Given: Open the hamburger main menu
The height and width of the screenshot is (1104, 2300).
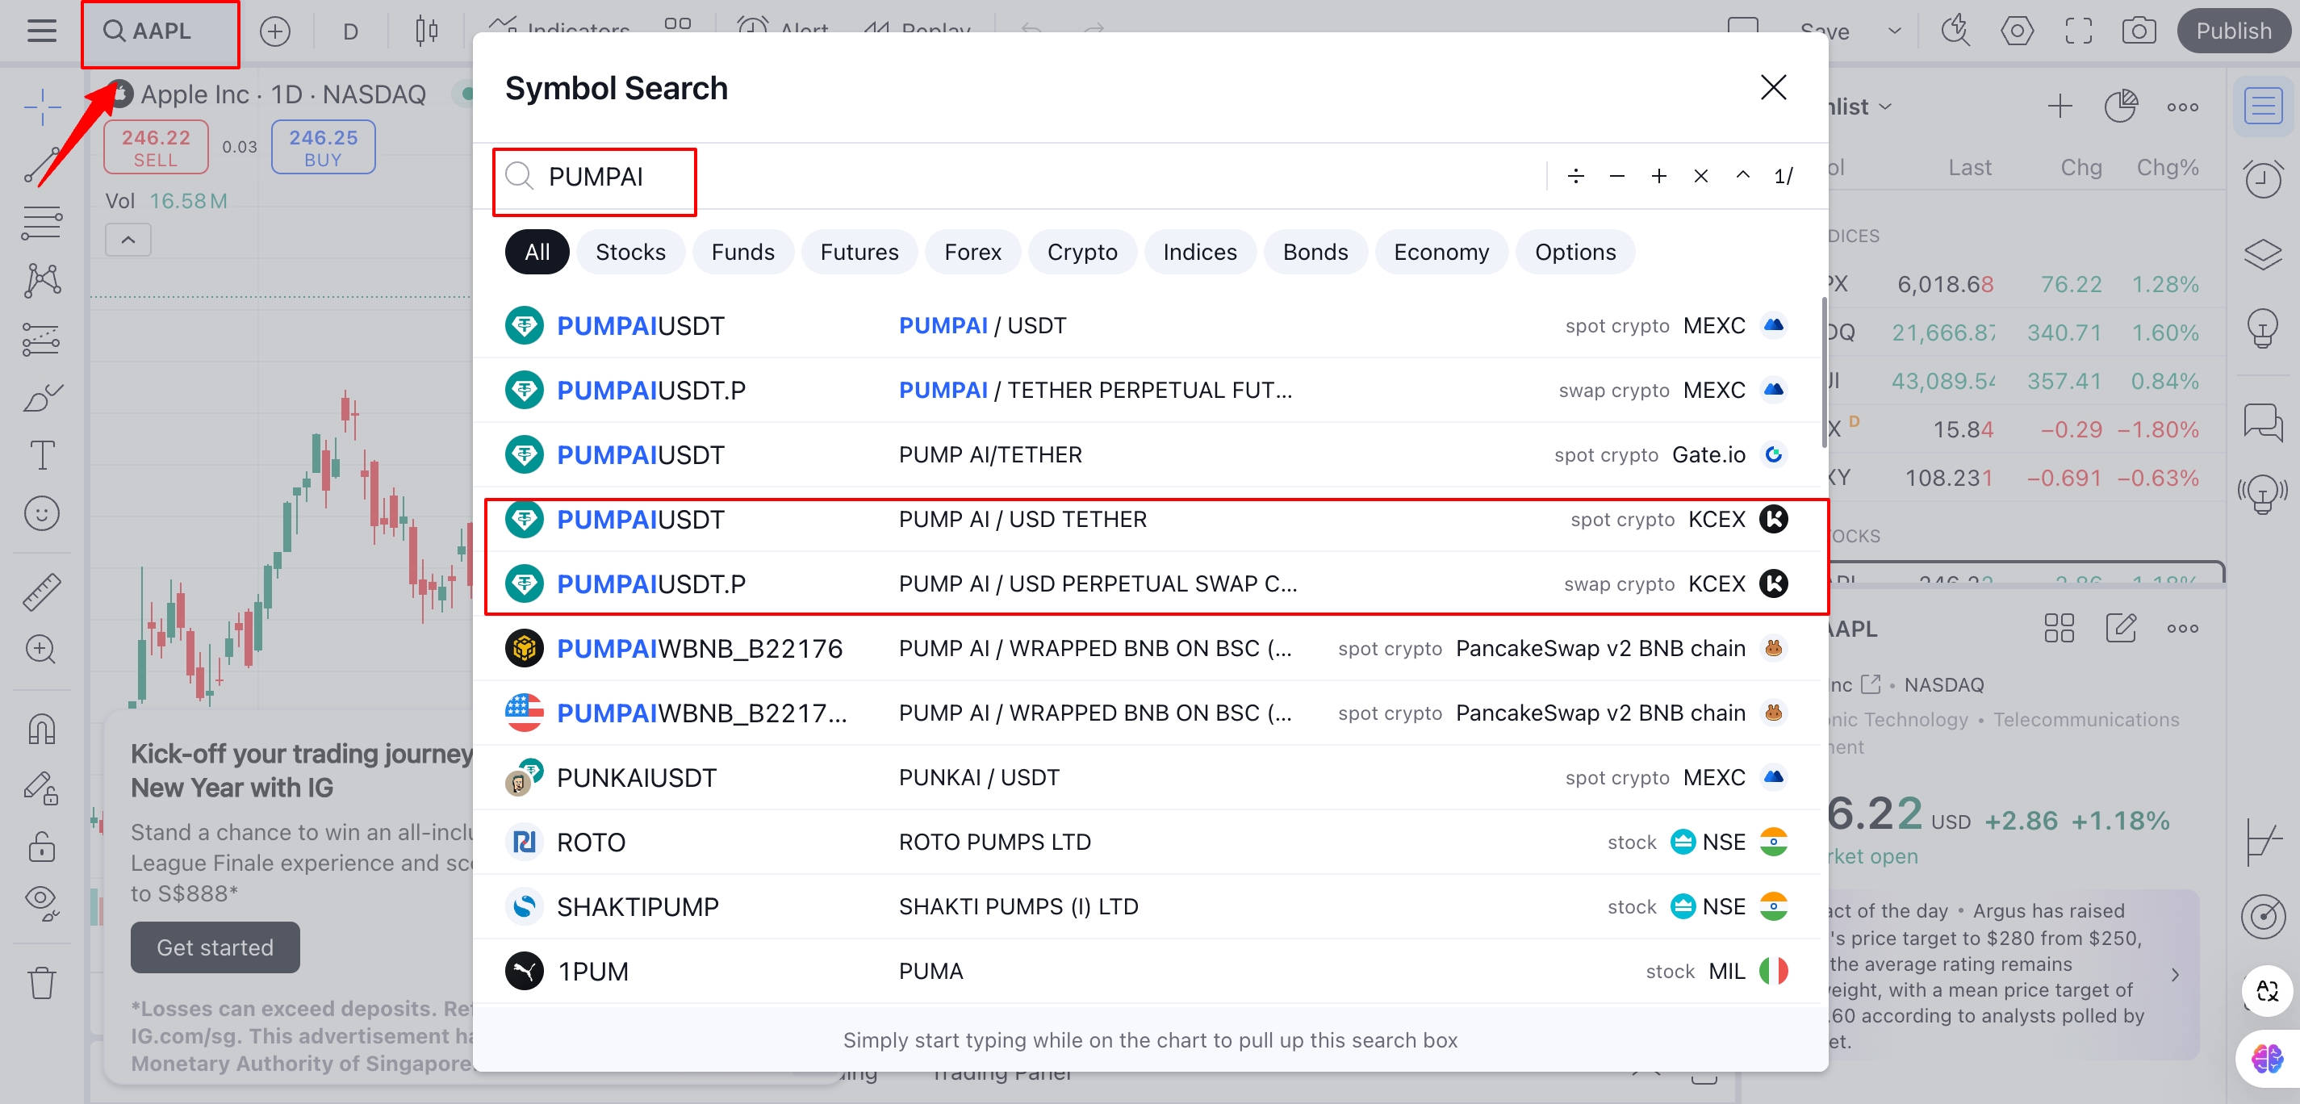Looking at the screenshot, I should pos(41,31).
